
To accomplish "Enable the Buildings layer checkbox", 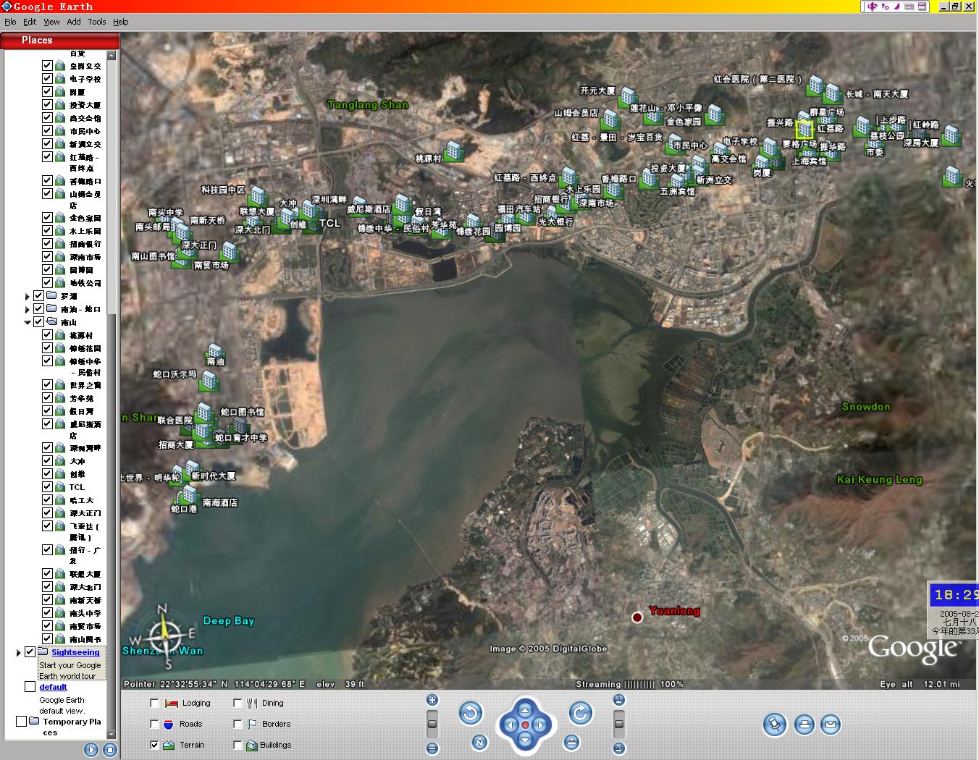I will pyautogui.click(x=238, y=745).
